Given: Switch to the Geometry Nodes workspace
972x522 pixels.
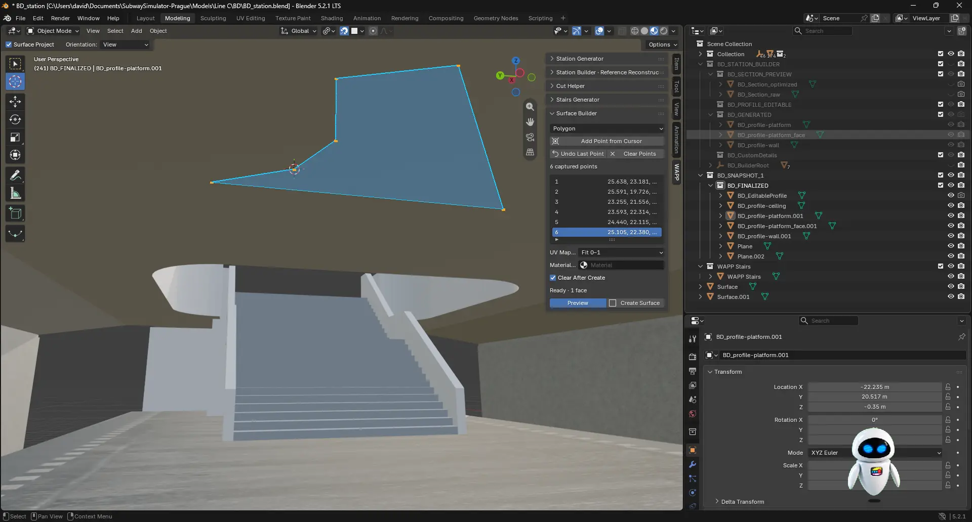Looking at the screenshot, I should click(x=496, y=18).
